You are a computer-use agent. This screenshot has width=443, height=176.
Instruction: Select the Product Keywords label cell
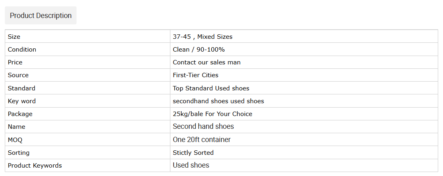pos(87,166)
